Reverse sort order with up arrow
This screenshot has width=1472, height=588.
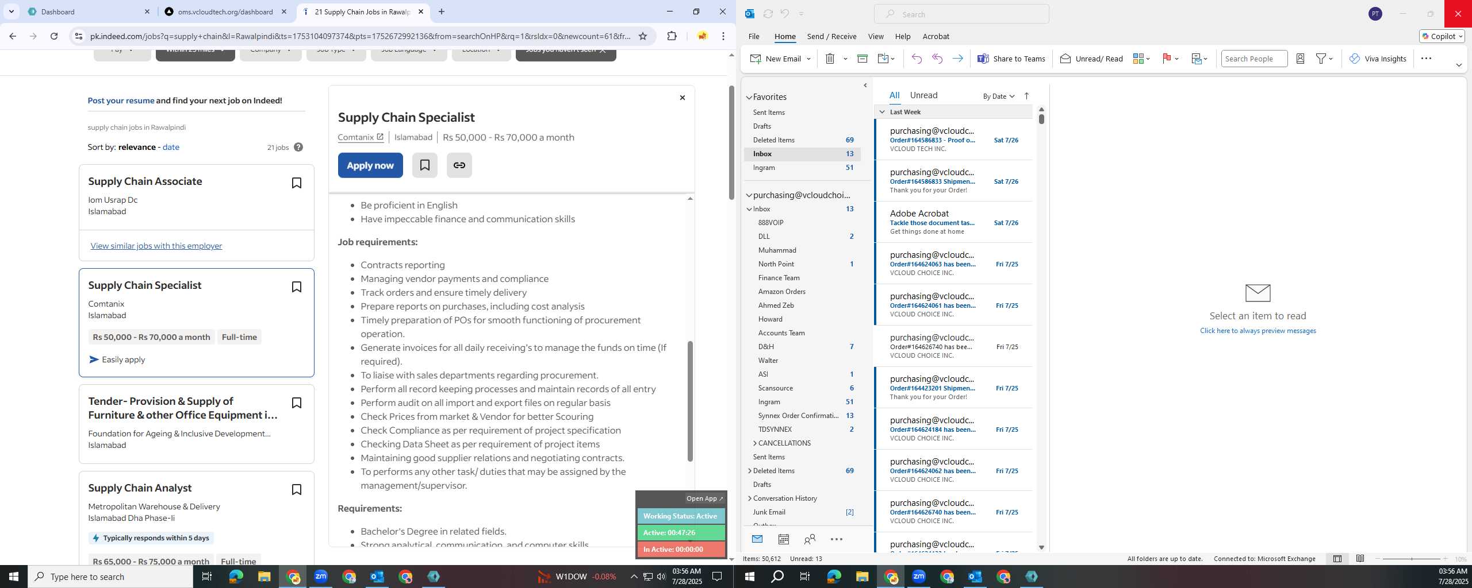tap(1026, 96)
